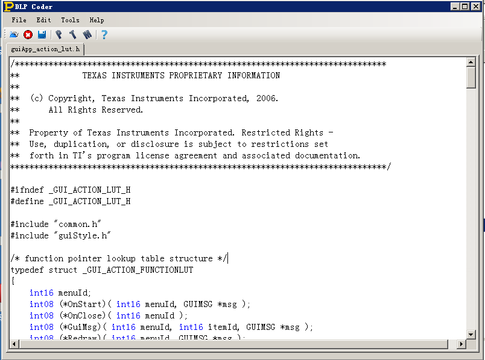
Task: Click the opening curly brace line
Action: (13, 281)
